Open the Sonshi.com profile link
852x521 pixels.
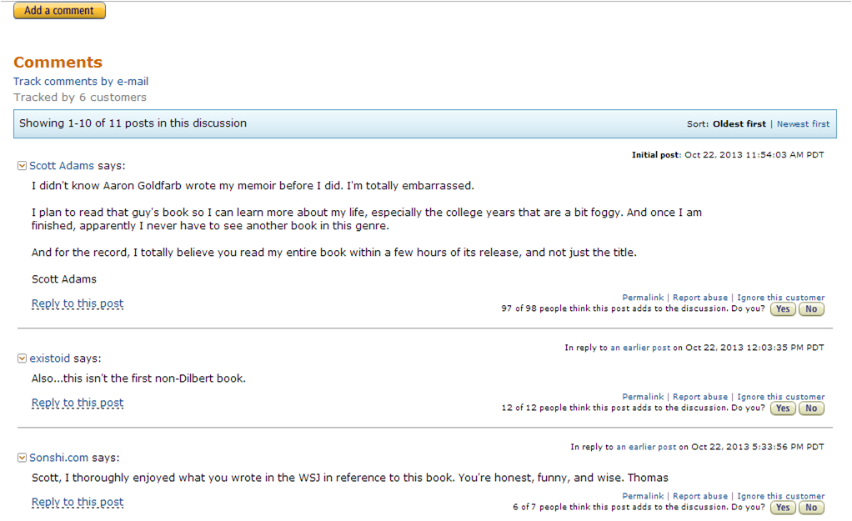coord(58,458)
